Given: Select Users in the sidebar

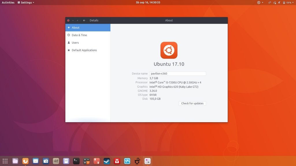Looking at the screenshot, I should pyautogui.click(x=75, y=43).
